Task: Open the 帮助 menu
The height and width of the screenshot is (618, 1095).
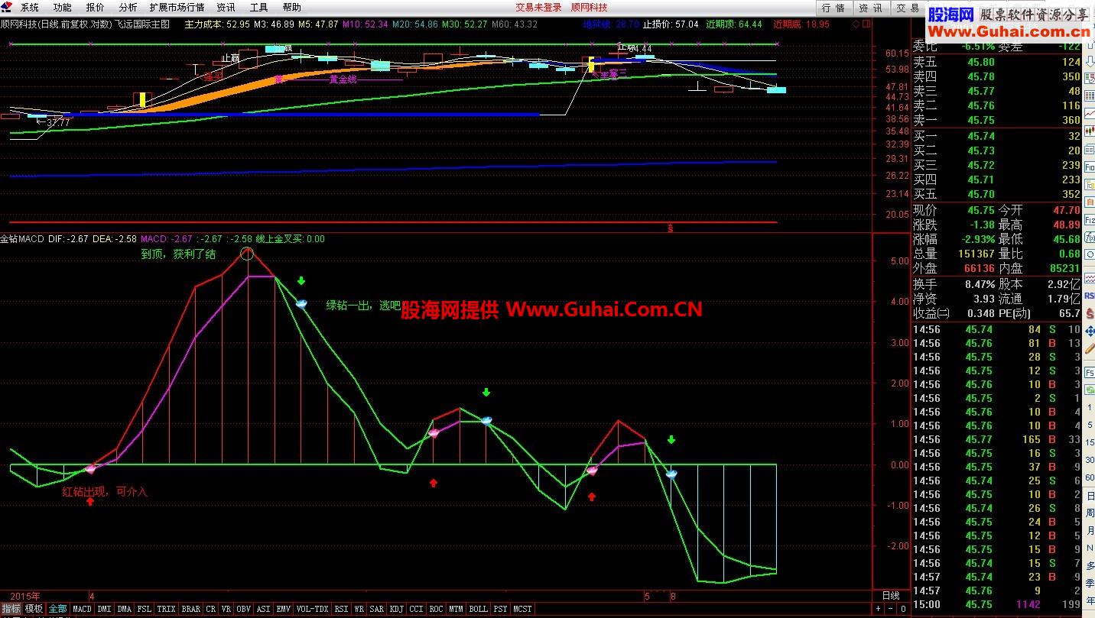Action: pyautogui.click(x=291, y=7)
